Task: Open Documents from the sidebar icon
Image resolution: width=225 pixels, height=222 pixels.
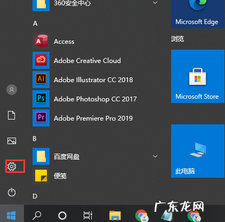Action: coord(12,115)
